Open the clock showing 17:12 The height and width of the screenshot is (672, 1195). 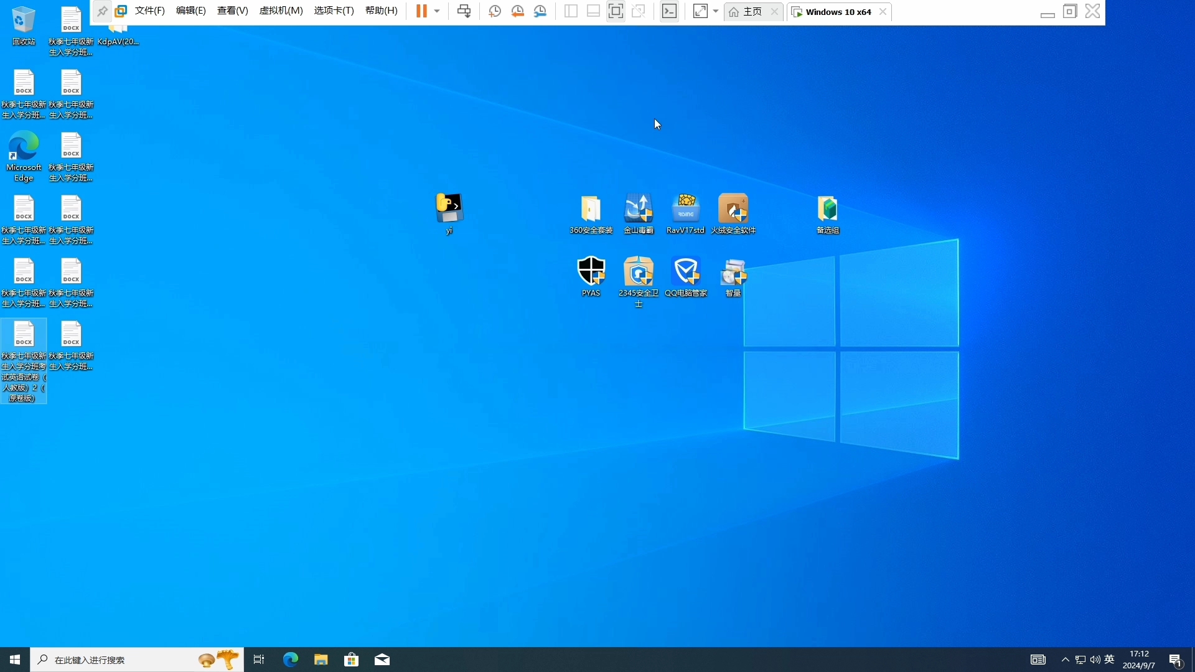1139,660
